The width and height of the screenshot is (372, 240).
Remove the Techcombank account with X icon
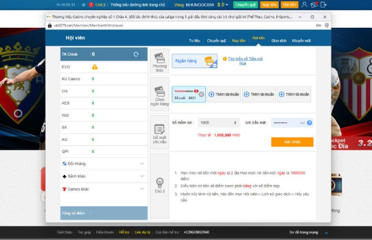click(x=201, y=94)
